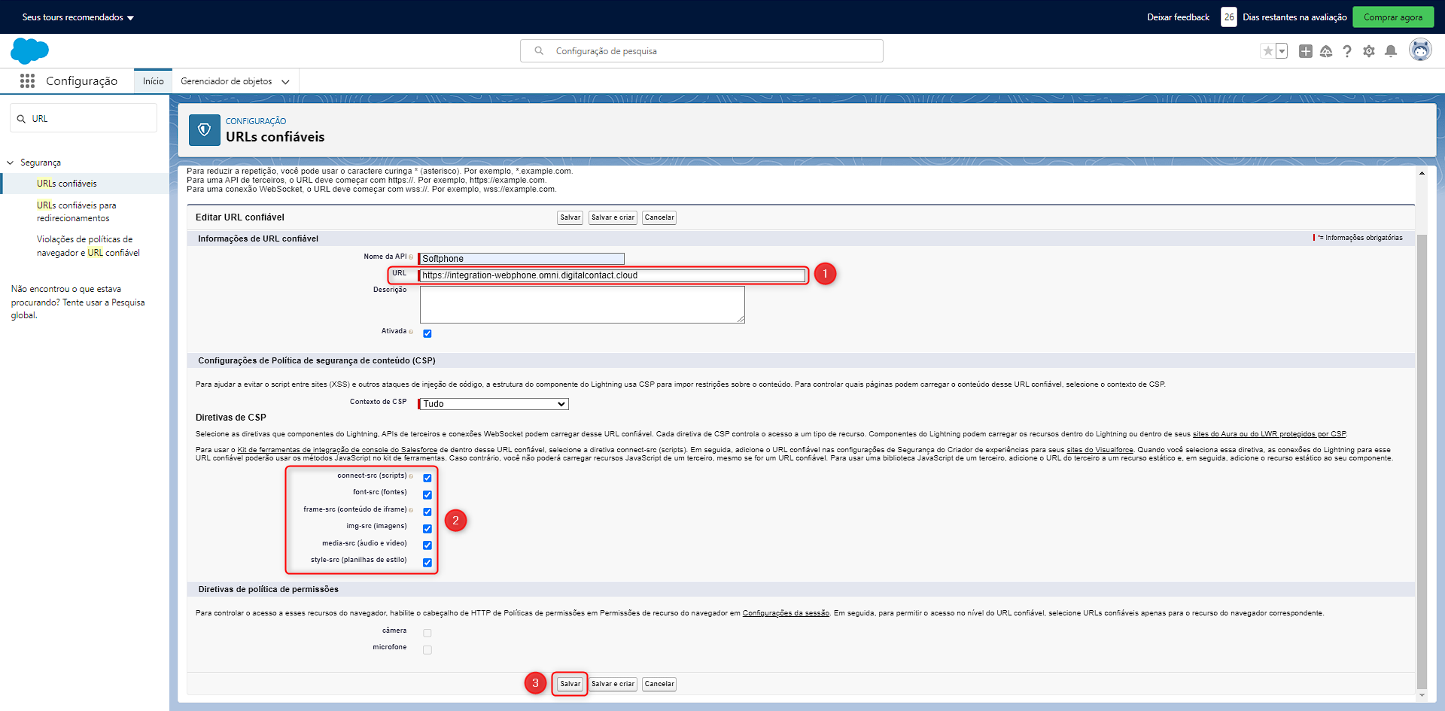Click the favorites star icon
Viewport: 1445px width, 711px height.
coord(1267,51)
